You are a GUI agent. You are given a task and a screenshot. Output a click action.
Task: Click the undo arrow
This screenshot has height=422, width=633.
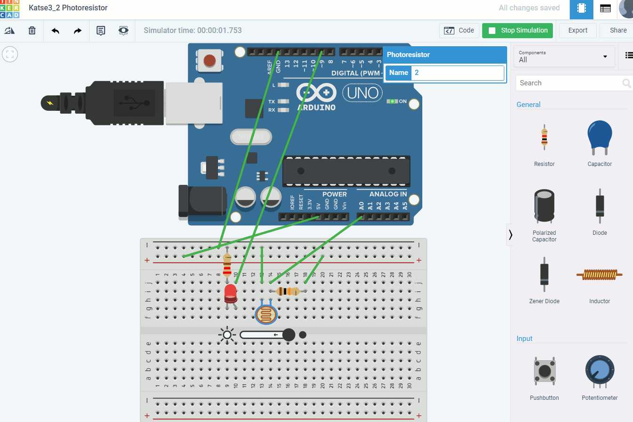[x=55, y=31]
